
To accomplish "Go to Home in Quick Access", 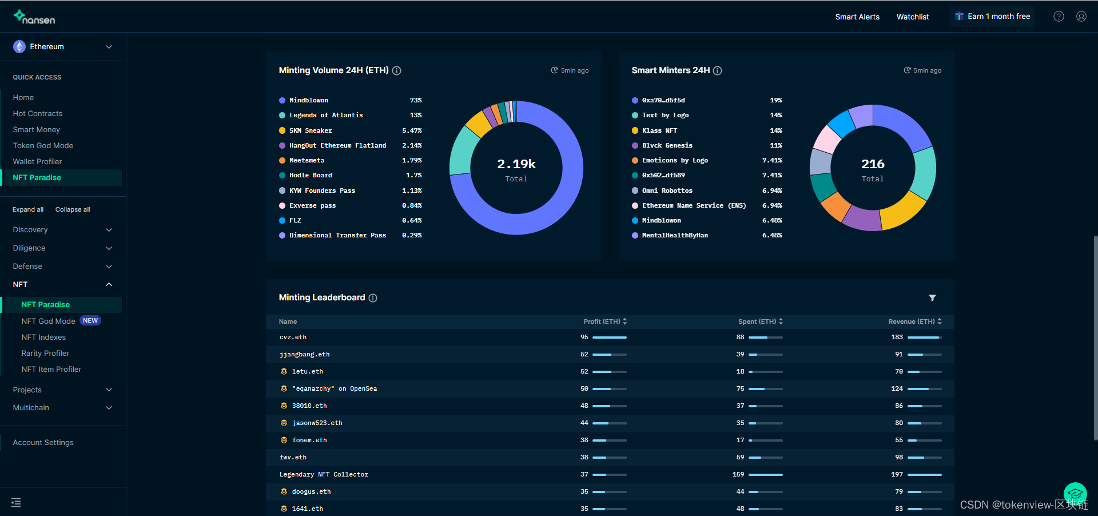I will pyautogui.click(x=23, y=98).
